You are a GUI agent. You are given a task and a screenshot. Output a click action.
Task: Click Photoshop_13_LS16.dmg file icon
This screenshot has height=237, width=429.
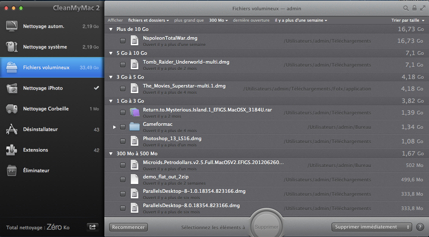[x=134, y=141]
